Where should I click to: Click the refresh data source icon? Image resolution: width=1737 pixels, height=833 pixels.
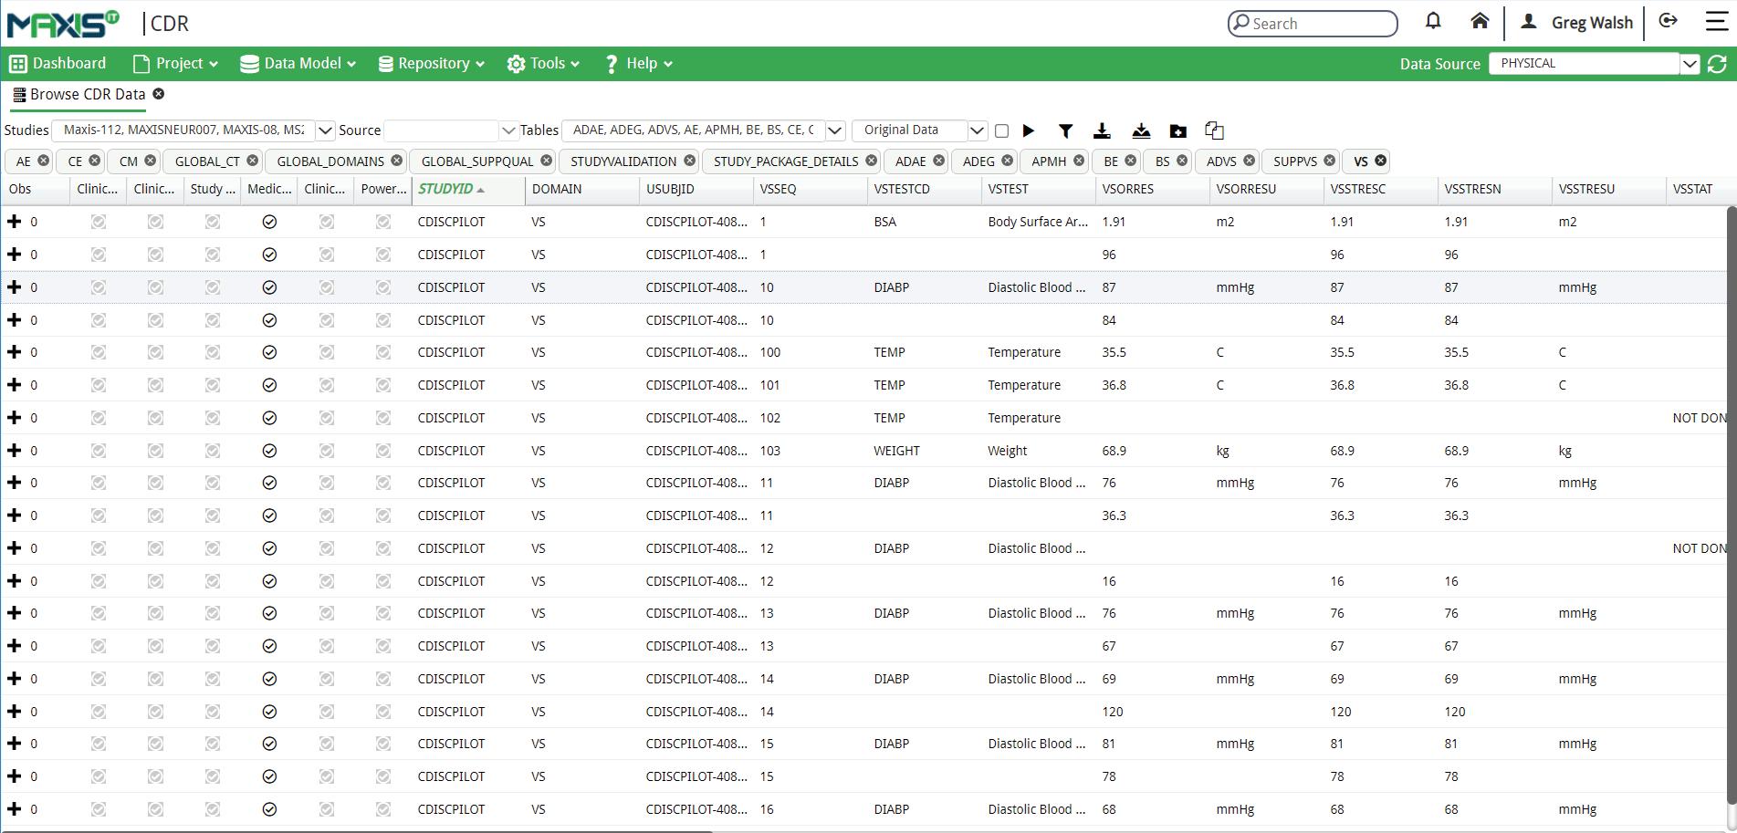pyautogui.click(x=1717, y=64)
